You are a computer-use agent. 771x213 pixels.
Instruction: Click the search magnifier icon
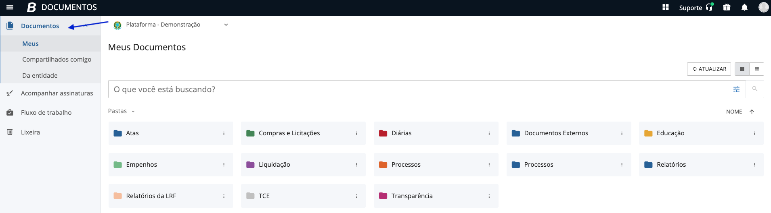(754, 89)
